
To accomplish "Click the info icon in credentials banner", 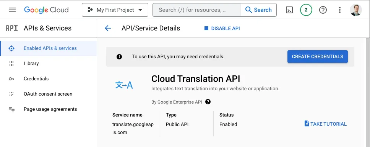I will pos(119,57).
